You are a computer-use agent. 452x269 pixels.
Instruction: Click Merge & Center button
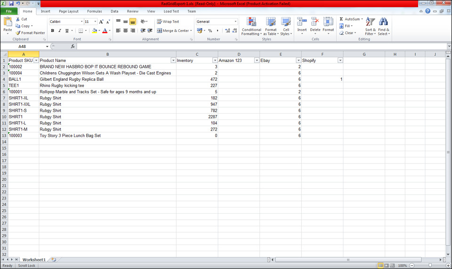(173, 31)
